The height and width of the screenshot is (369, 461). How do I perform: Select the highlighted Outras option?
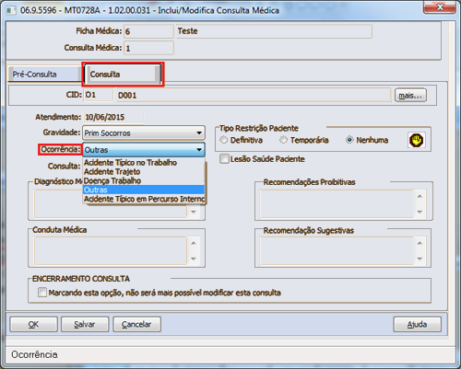coord(144,190)
